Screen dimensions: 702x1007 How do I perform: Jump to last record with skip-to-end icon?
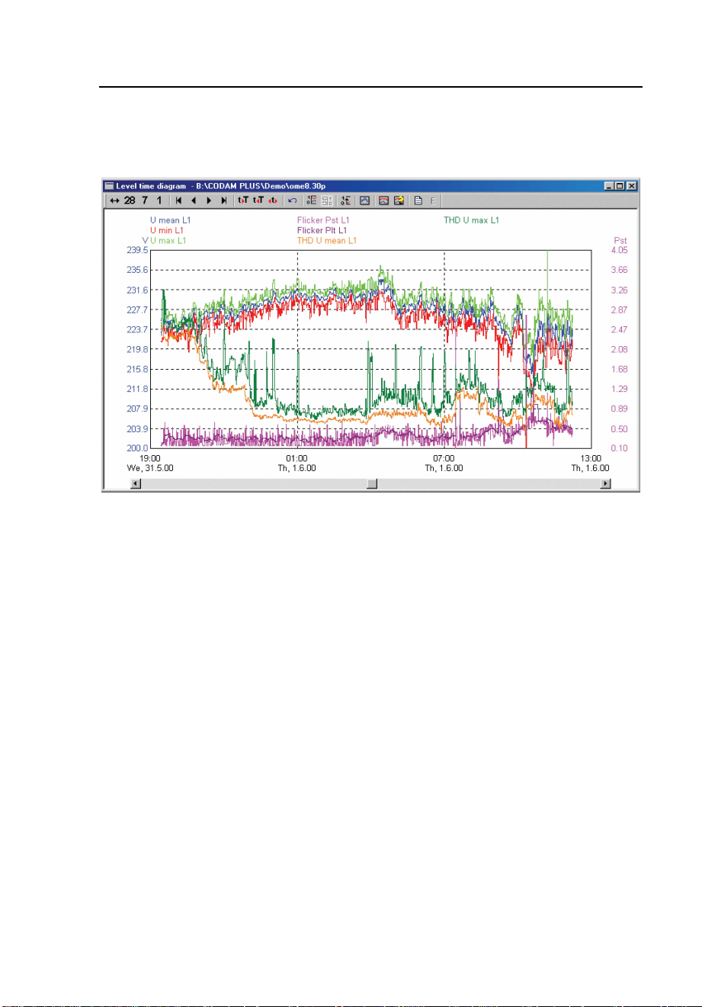(224, 200)
